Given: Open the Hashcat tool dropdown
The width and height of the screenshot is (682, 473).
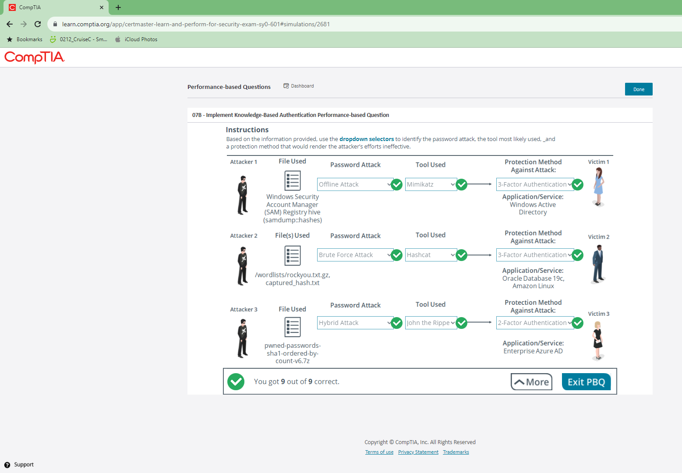Looking at the screenshot, I should pos(431,255).
